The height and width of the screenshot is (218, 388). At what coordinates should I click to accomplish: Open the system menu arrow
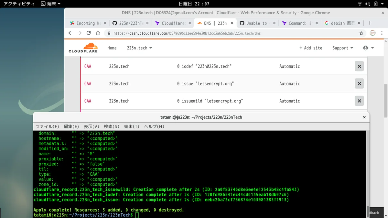pos(383,4)
